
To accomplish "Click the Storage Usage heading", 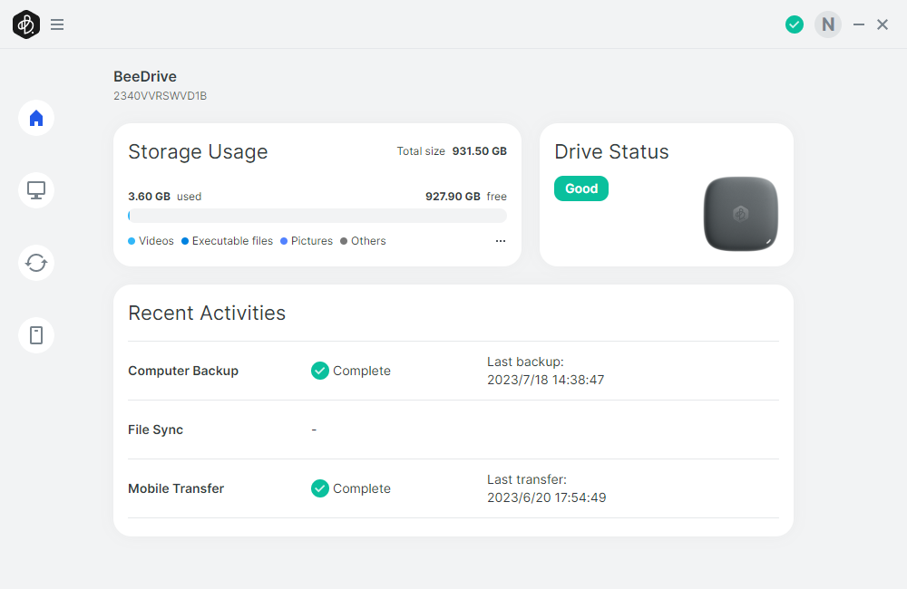I will pos(198,151).
